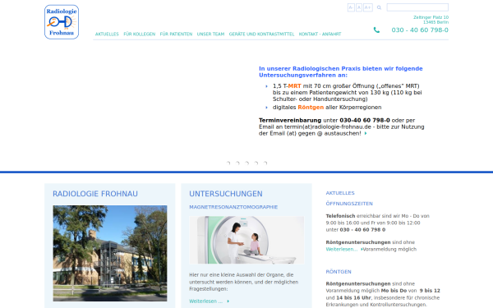
Task: Click Weiterlesen in Öffnungszeiten section
Action: [x=342, y=249]
